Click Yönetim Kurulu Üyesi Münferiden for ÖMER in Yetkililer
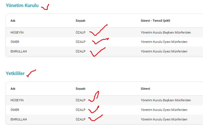The image size is (203, 125). coord(164,110)
